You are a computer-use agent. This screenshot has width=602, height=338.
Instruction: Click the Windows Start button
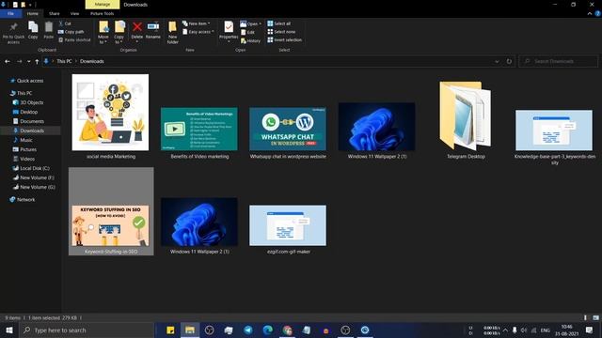click(9, 330)
